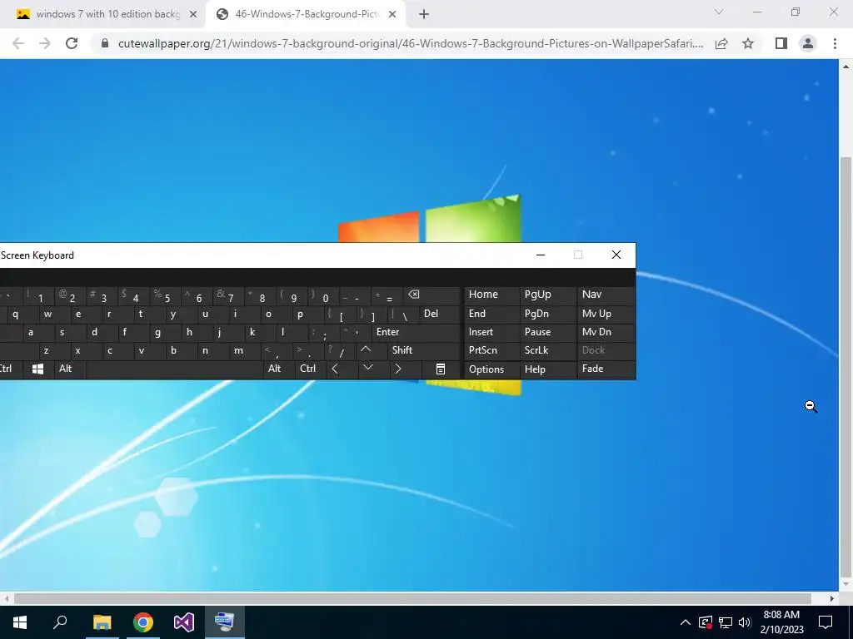Open the notification center
The width and height of the screenshot is (853, 639).
[x=826, y=622]
